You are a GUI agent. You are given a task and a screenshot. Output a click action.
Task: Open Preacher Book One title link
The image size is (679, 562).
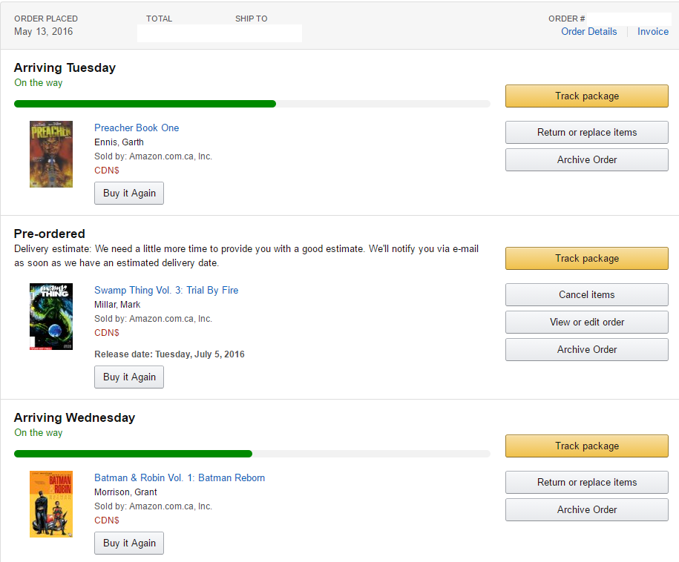pos(137,128)
